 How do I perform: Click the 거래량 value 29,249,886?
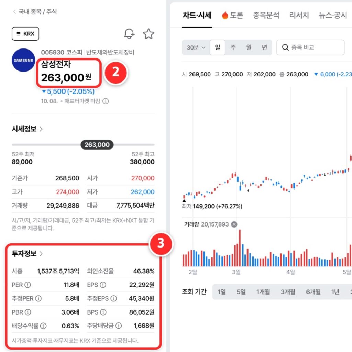tap(63, 206)
